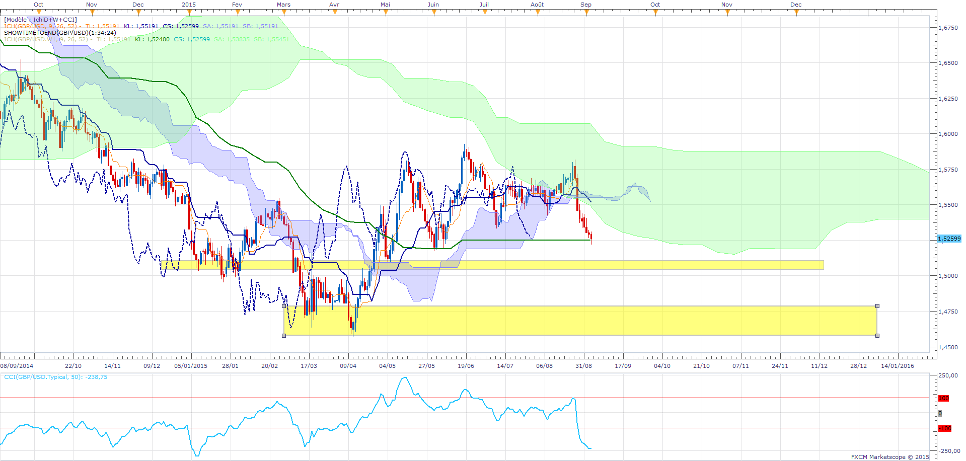Click the 28/12 date axis label
This screenshot has width=966, height=461.
(x=859, y=366)
